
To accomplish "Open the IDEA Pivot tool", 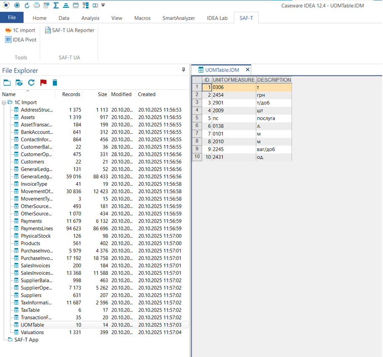I will click(21, 40).
